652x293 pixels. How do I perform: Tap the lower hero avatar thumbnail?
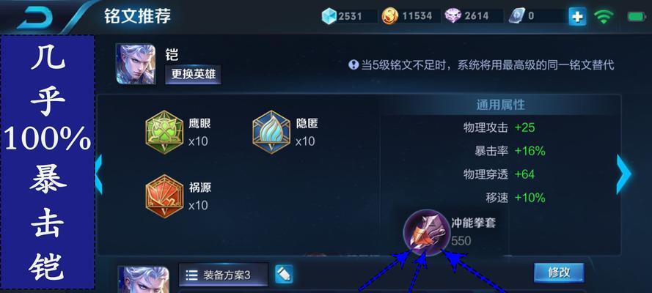[x=144, y=280]
